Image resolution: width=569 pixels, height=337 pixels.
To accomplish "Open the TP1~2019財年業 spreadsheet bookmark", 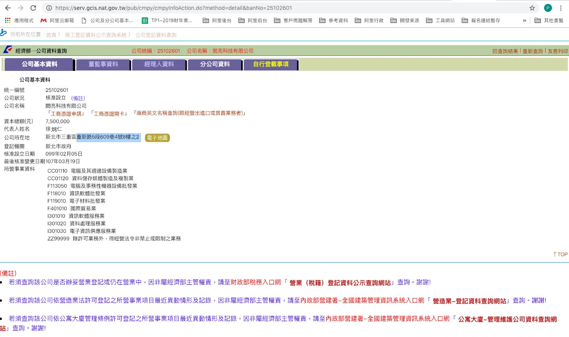I will click(x=167, y=21).
